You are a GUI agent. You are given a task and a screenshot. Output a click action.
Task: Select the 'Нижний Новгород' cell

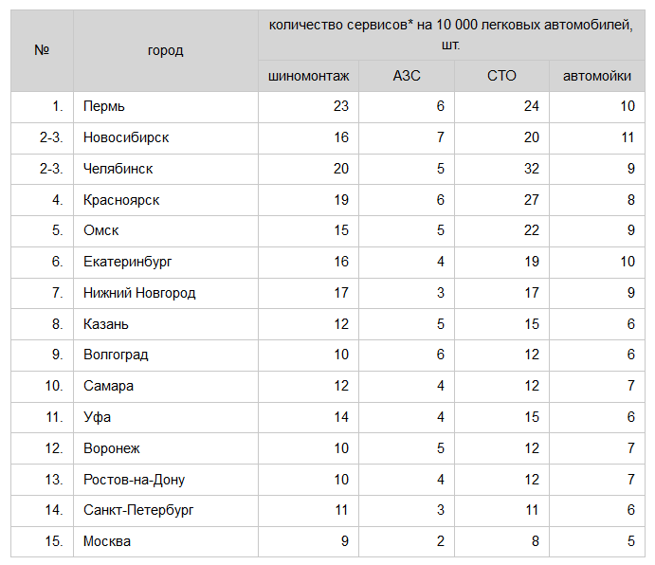tap(139, 293)
